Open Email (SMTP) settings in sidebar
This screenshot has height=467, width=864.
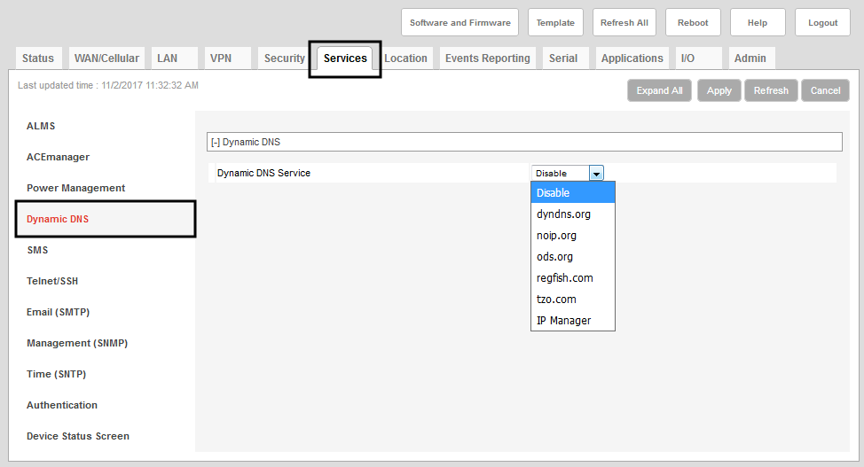tap(58, 312)
